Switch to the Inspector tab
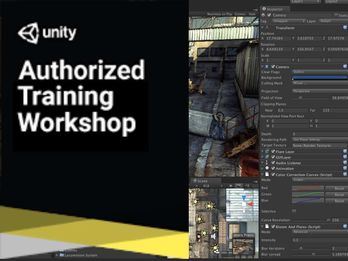Screen dimensions: 348x261 pos(275,9)
